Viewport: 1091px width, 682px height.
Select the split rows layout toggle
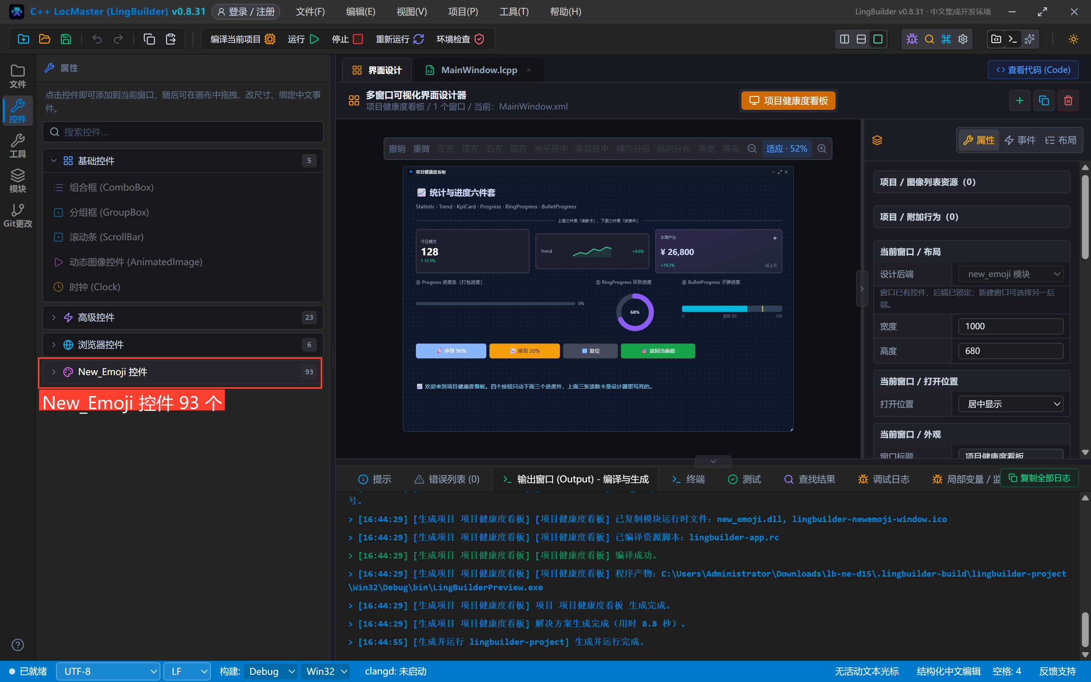[861, 39]
